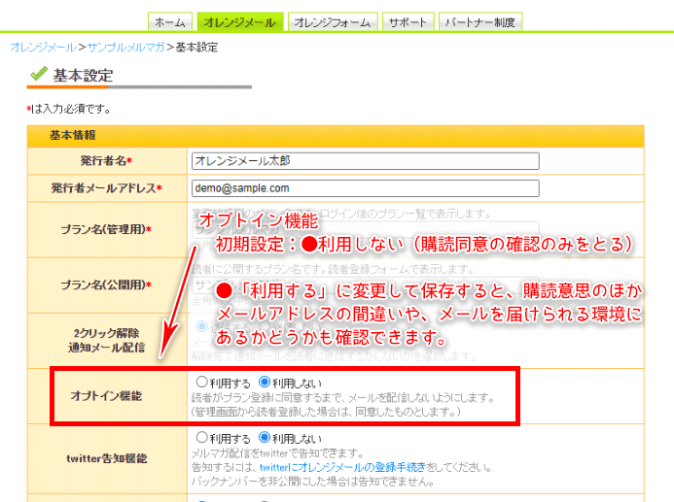Open the オレンジフォーム tab
Viewport: 674px width, 502px height.
(333, 22)
